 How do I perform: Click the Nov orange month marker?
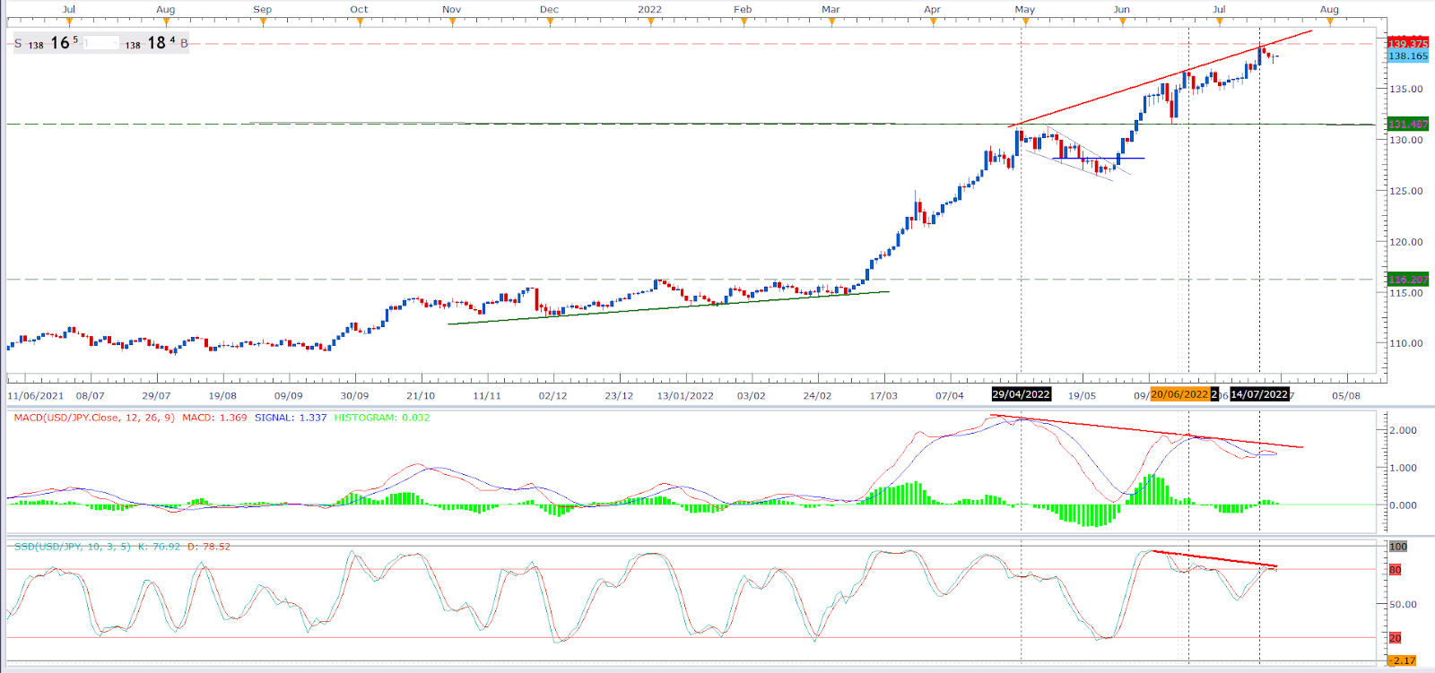click(452, 22)
